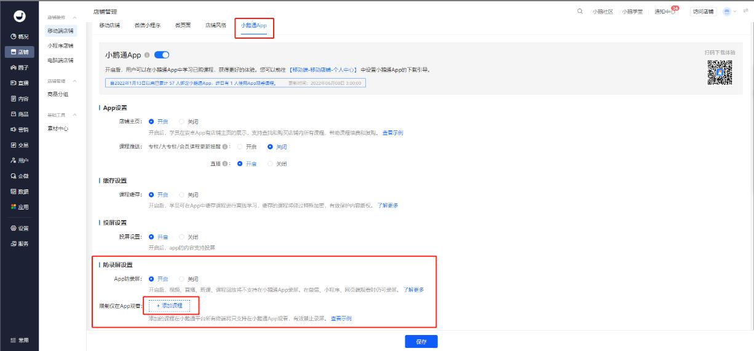This screenshot has width=754, height=351.
Task: Open 小鹅学堂 link in the header
Action: click(632, 12)
